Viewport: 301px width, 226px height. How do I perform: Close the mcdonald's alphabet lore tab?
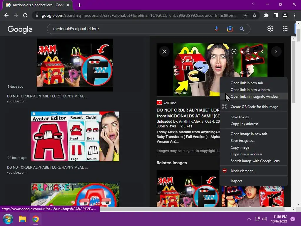(68, 5)
